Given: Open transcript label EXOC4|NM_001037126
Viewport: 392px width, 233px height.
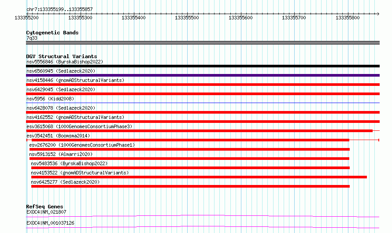Looking at the screenshot, I should (x=50, y=223).
